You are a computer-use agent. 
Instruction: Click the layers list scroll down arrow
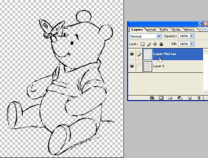(x=205, y=92)
